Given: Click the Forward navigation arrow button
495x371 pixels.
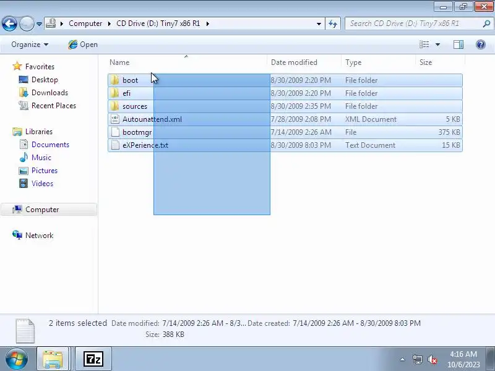Looking at the screenshot, I should 27,23.
